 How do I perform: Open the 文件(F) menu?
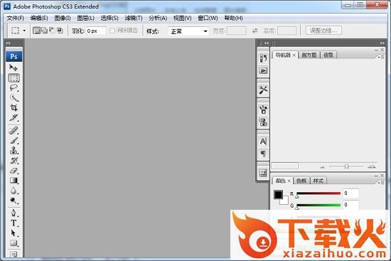pyautogui.click(x=15, y=18)
